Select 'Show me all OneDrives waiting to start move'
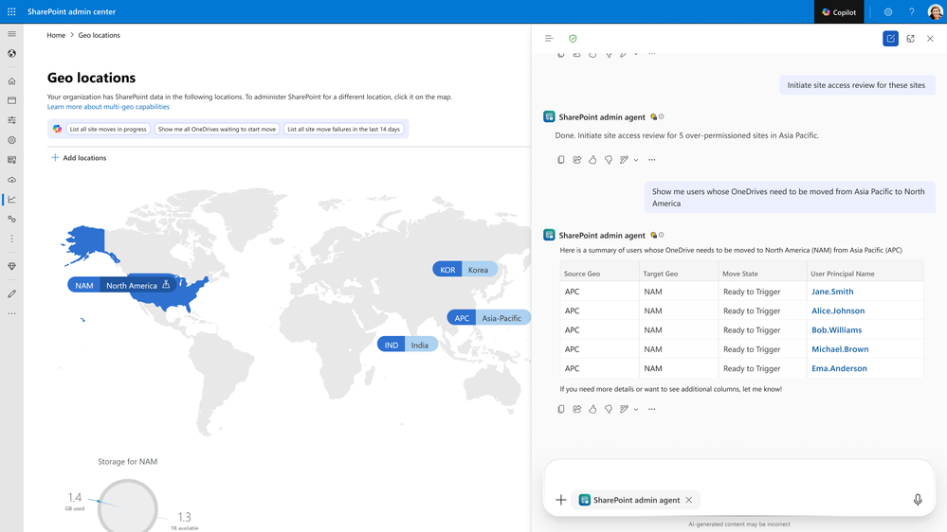Image resolution: width=947 pixels, height=532 pixels. 217,129
